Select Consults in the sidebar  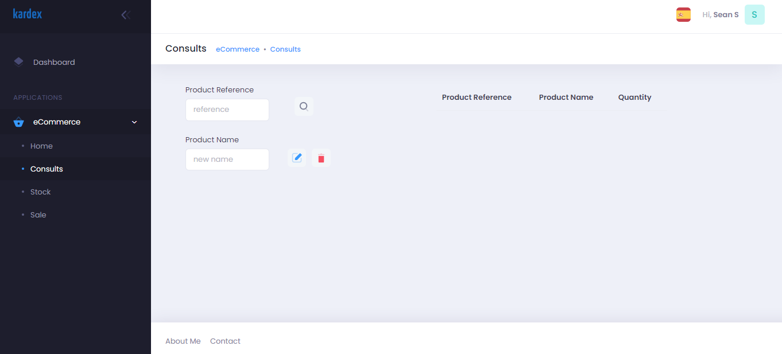(x=75, y=169)
